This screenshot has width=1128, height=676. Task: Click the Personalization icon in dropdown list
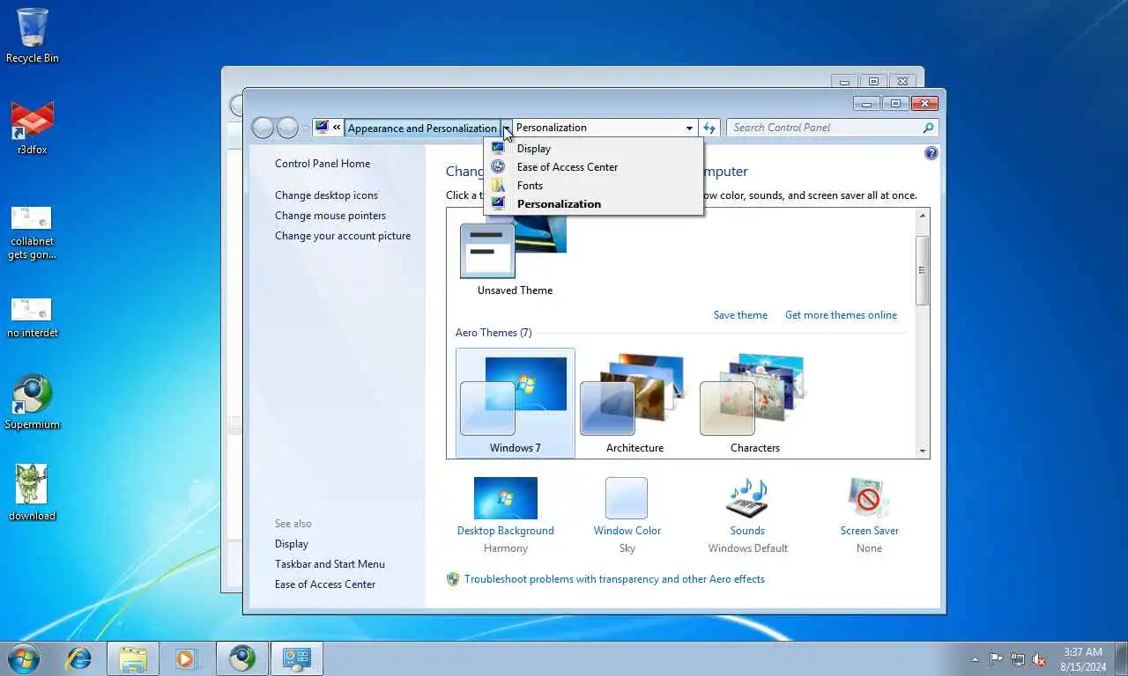point(498,203)
